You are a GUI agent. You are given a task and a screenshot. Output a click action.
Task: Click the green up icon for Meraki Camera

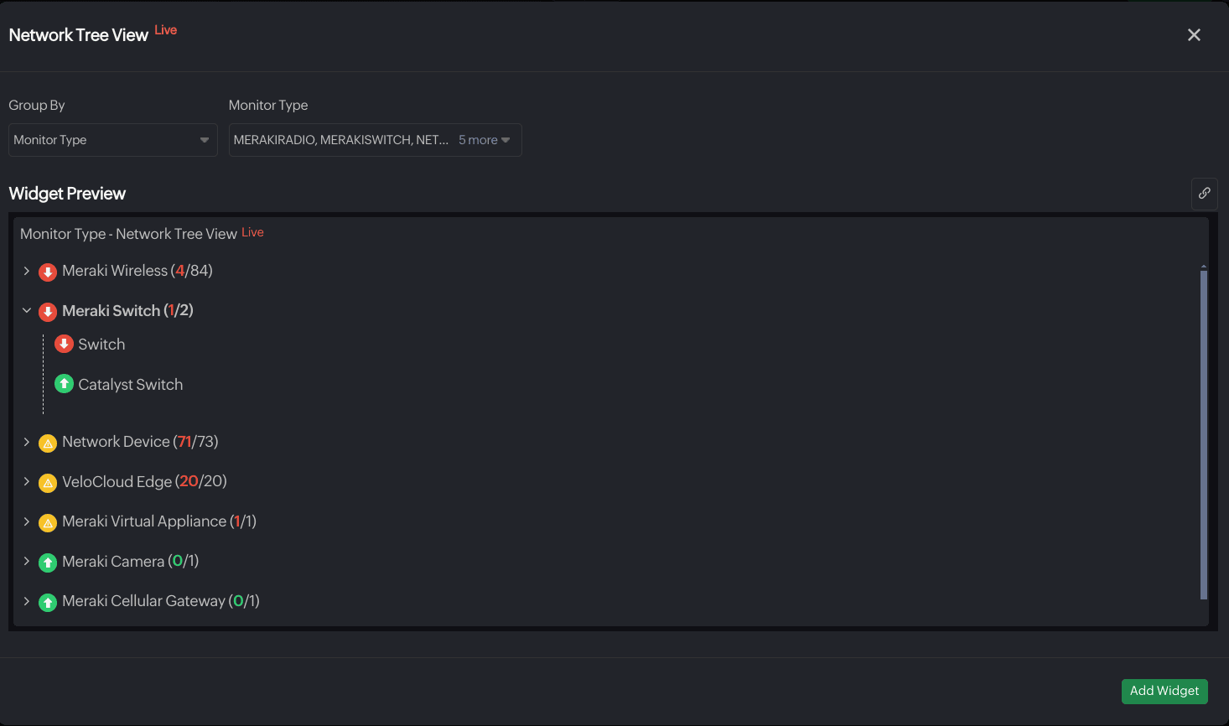pos(48,563)
